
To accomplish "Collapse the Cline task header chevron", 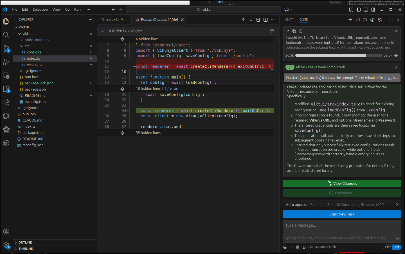I will point(287,31).
